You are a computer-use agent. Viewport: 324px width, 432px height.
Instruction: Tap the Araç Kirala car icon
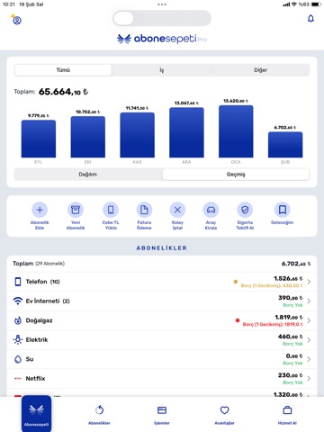(x=211, y=210)
